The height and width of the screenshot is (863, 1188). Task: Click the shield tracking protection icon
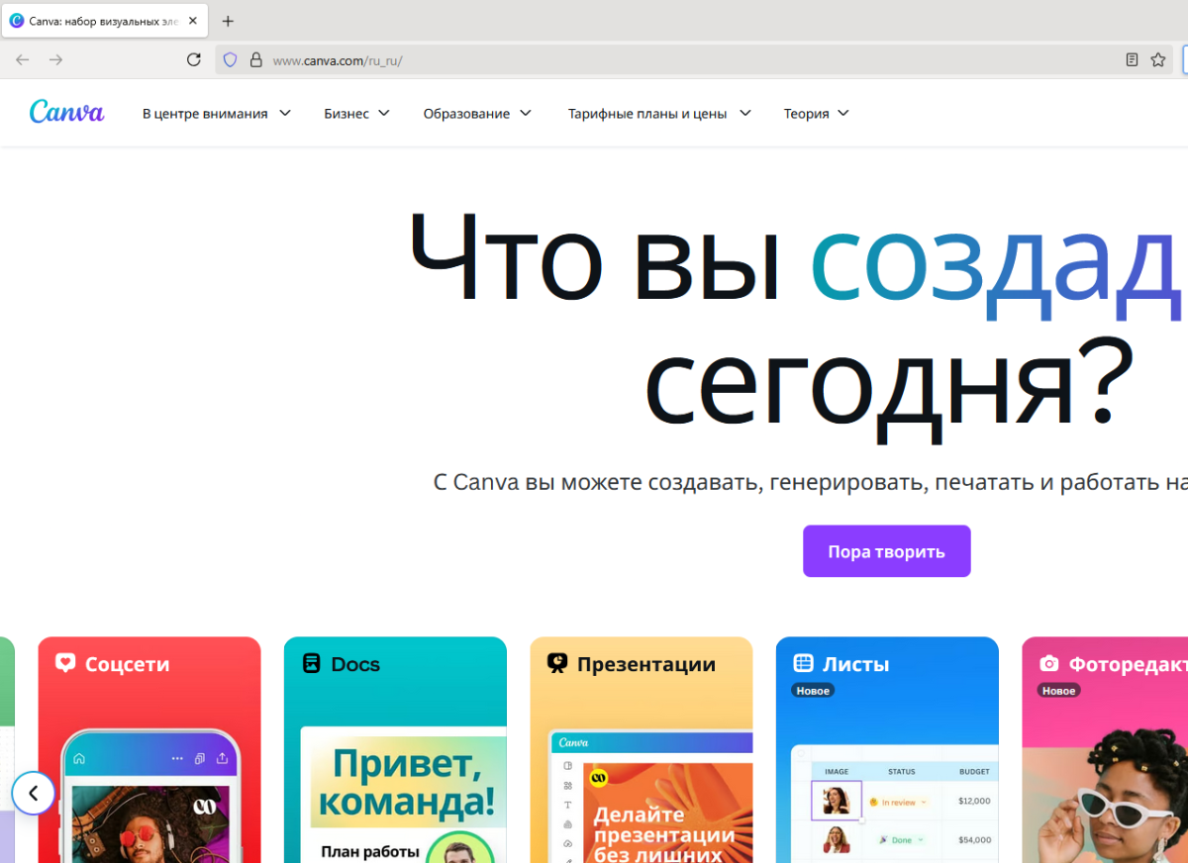230,60
